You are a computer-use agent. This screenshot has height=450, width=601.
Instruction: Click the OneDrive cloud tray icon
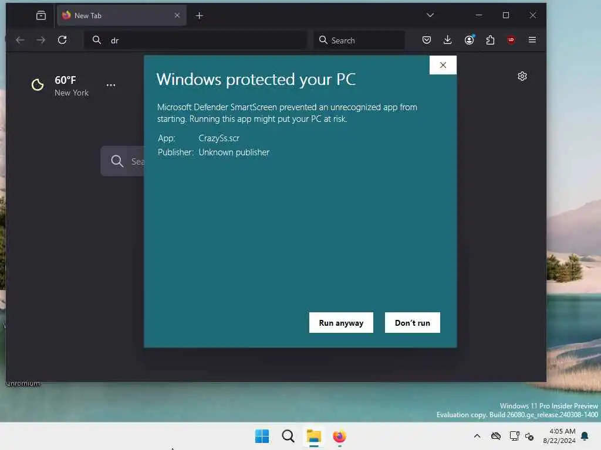[495, 436]
